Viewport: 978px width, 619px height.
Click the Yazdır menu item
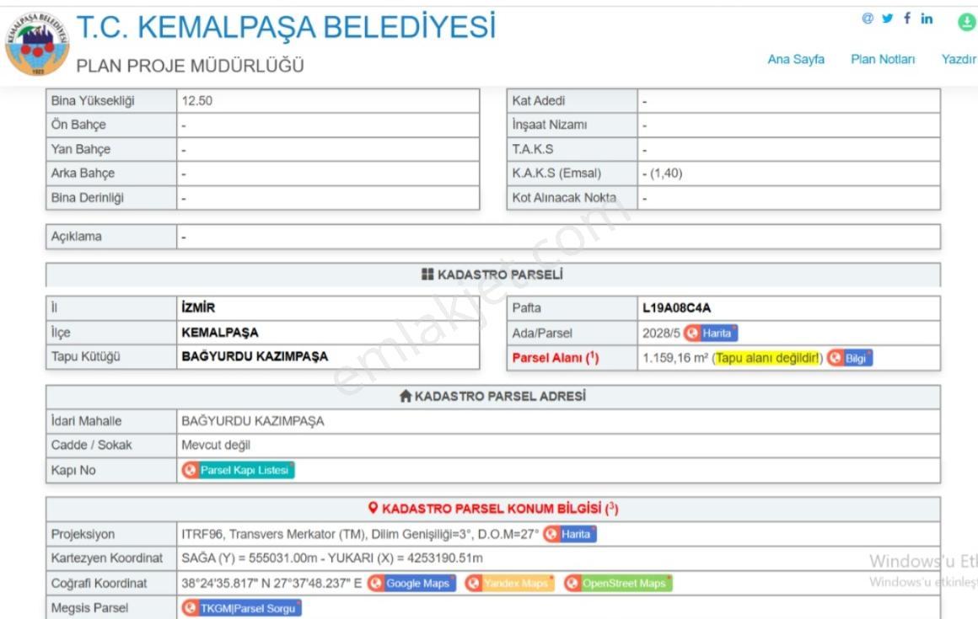(x=959, y=59)
